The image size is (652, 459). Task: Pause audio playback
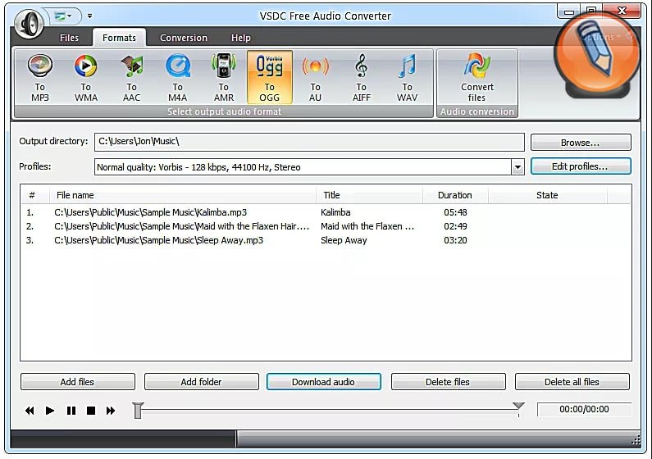tap(71, 411)
